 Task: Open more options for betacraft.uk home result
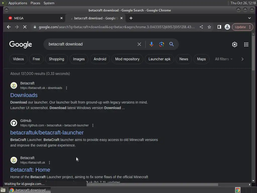click(49, 163)
